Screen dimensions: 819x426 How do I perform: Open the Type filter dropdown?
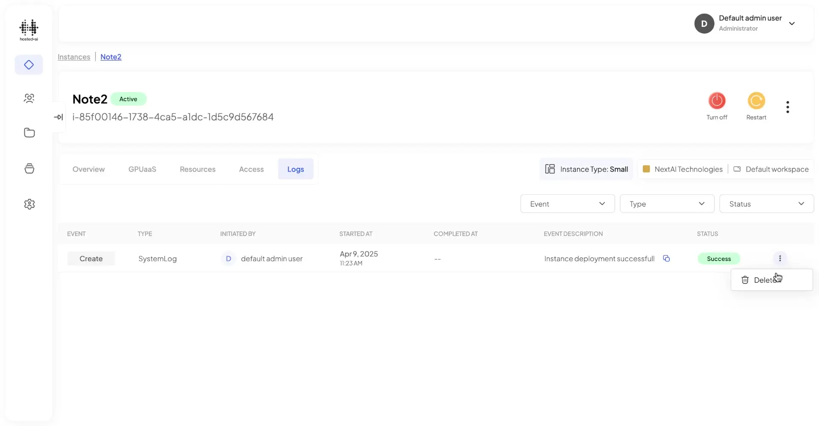[x=667, y=204]
